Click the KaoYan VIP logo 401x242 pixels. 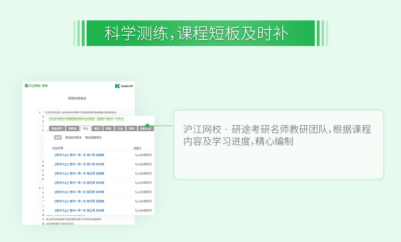click(x=124, y=86)
